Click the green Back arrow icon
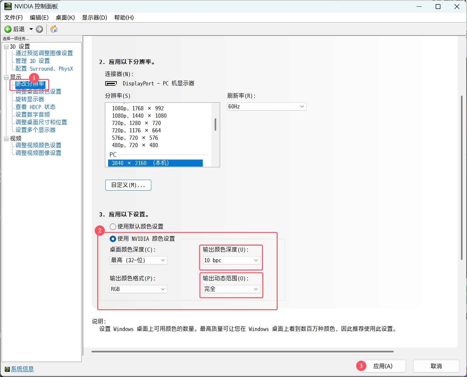Viewport: 467px width, 377px height. (x=8, y=29)
